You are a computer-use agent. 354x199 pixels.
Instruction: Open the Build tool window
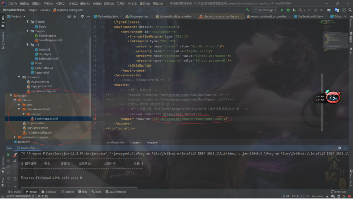(x=96, y=192)
